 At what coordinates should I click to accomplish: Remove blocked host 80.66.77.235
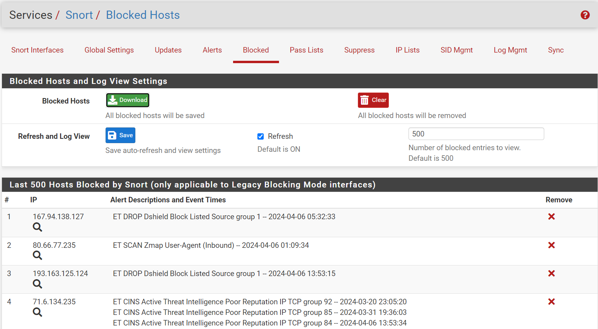(551, 245)
